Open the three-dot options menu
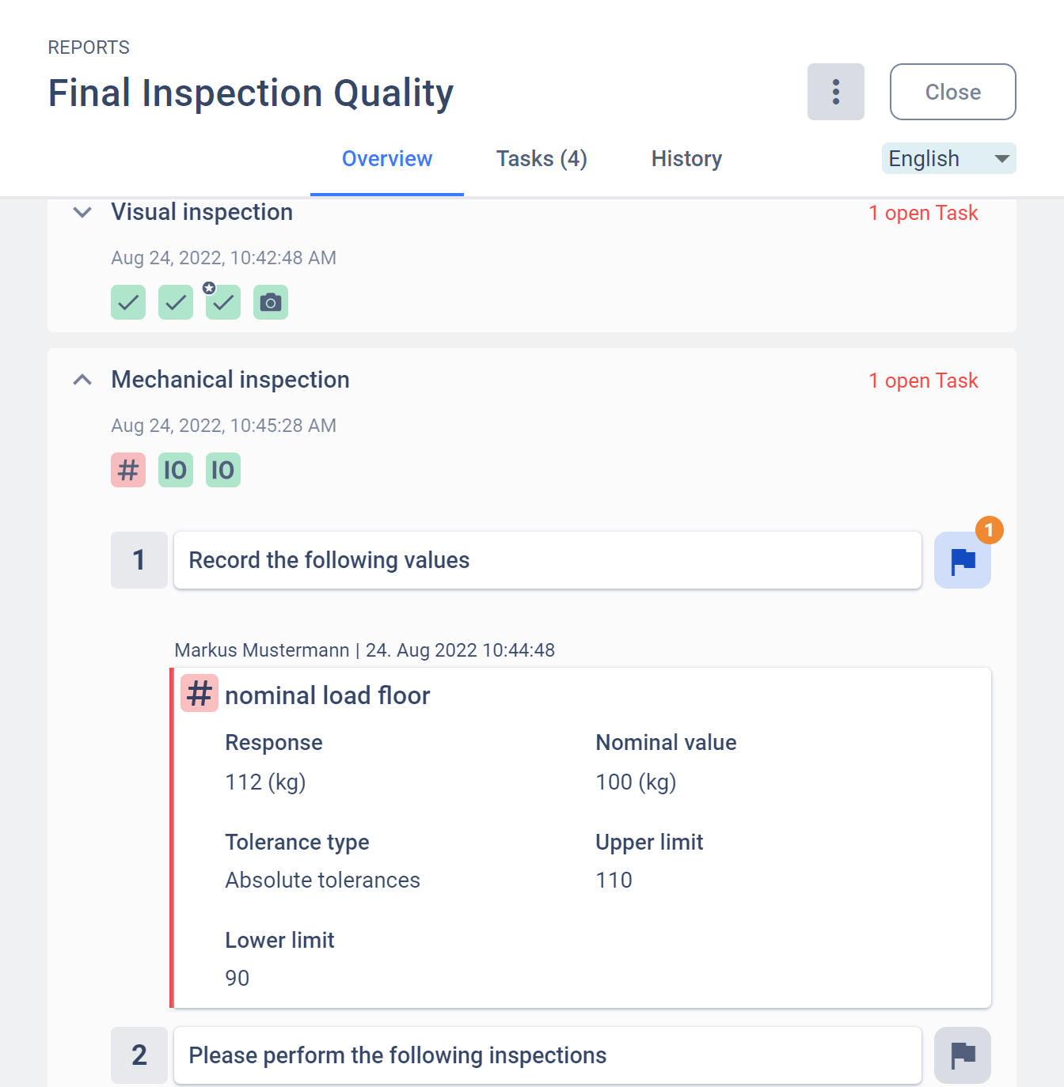This screenshot has width=1064, height=1087. 835,92
